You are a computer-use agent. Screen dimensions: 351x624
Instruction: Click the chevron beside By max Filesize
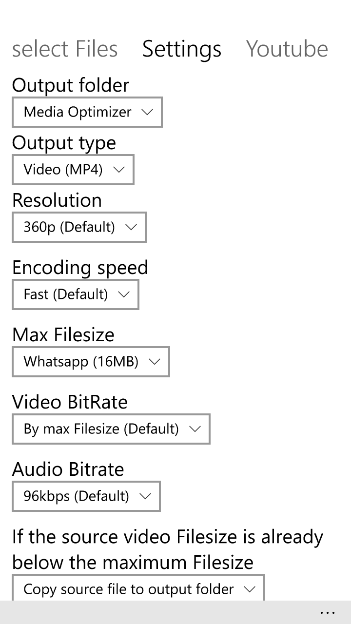(x=195, y=429)
